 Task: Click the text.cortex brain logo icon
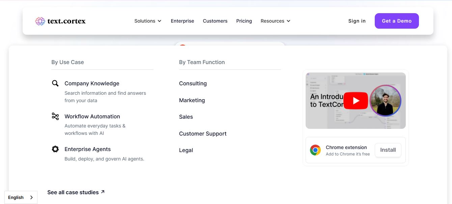[40, 21]
